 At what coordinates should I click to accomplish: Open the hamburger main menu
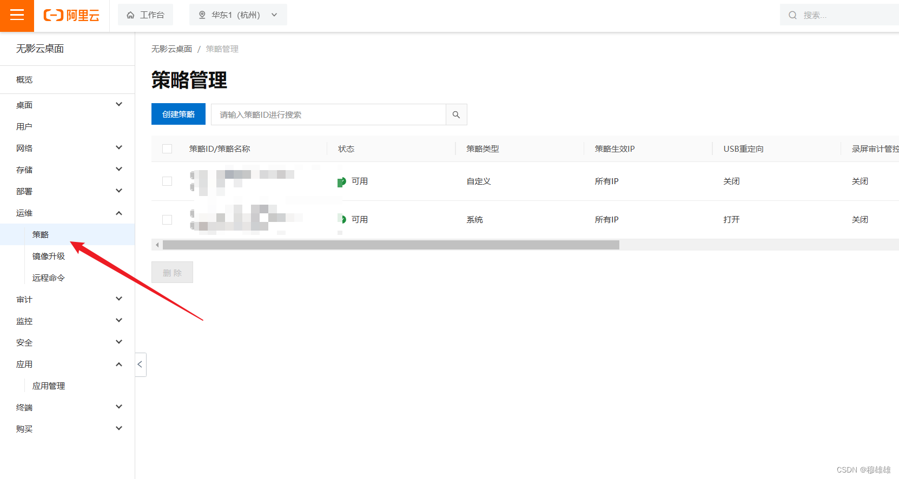(17, 15)
